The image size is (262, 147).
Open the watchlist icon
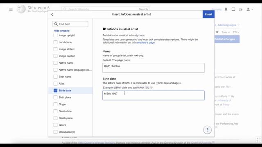point(241,9)
